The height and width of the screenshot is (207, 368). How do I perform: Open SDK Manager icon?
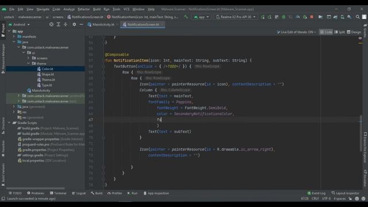(x=350, y=17)
